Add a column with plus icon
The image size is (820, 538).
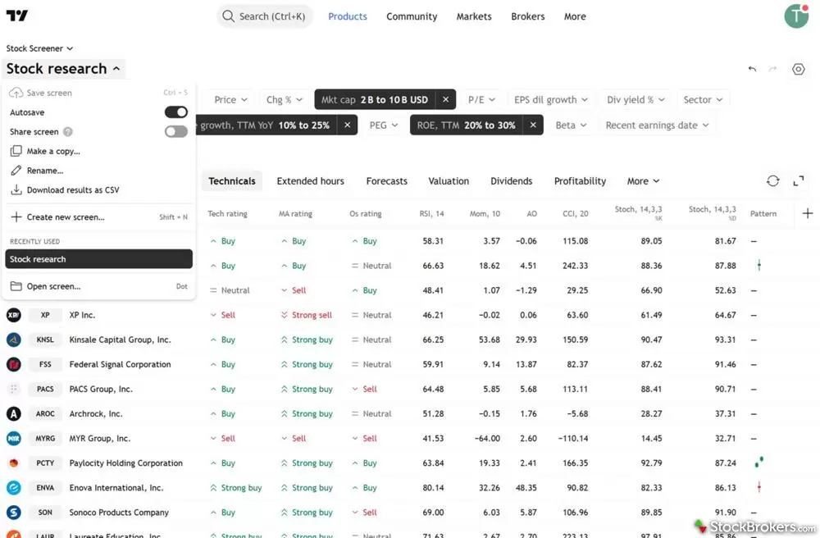coord(808,213)
